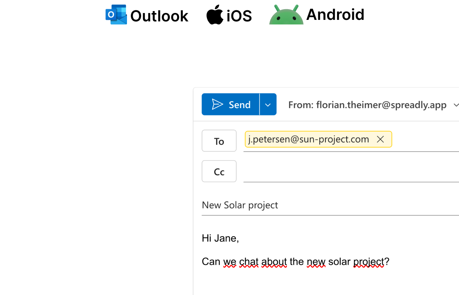This screenshot has height=295, width=459.
Task: Remove recipient j.petersen@sun-project.com with the X
Action: coord(380,139)
